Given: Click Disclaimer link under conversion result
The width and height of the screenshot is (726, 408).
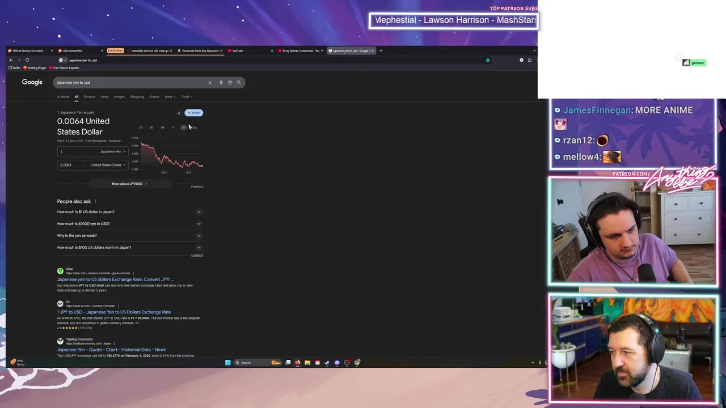Looking at the screenshot, I should coord(115,141).
